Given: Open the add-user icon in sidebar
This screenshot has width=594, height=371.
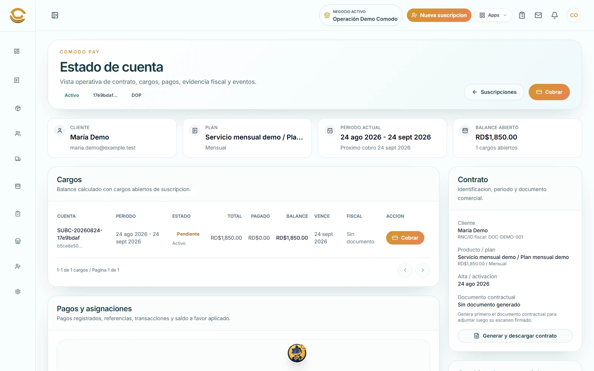Looking at the screenshot, I should pyautogui.click(x=17, y=266).
